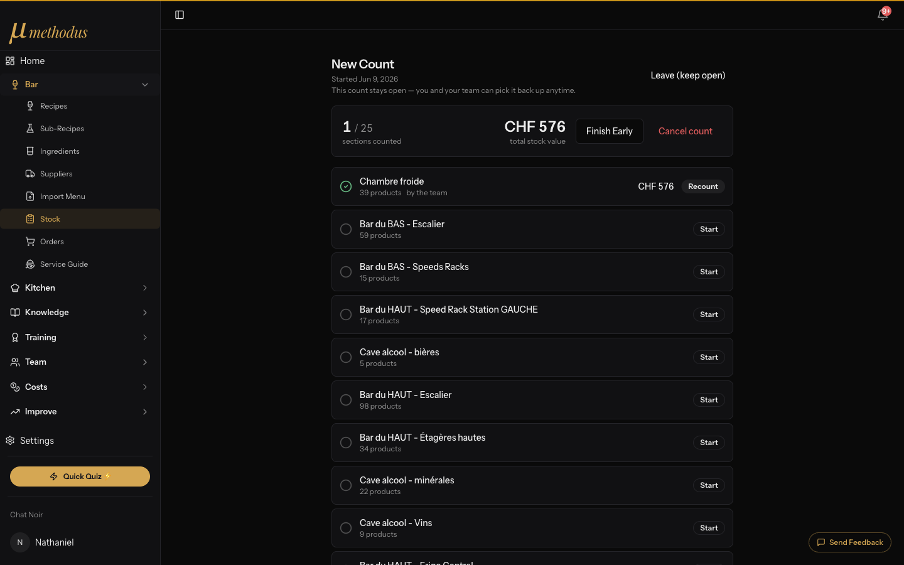Open the Orders page
This screenshot has width=904, height=565.
(80, 242)
